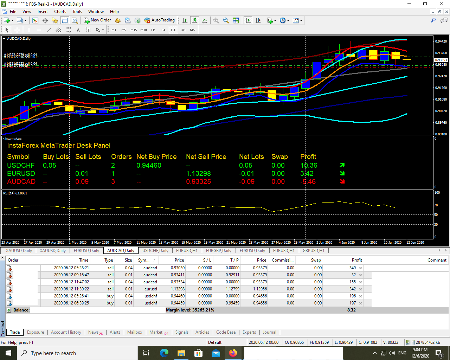
Task: Open the search magnifier icon
Action: point(433,20)
